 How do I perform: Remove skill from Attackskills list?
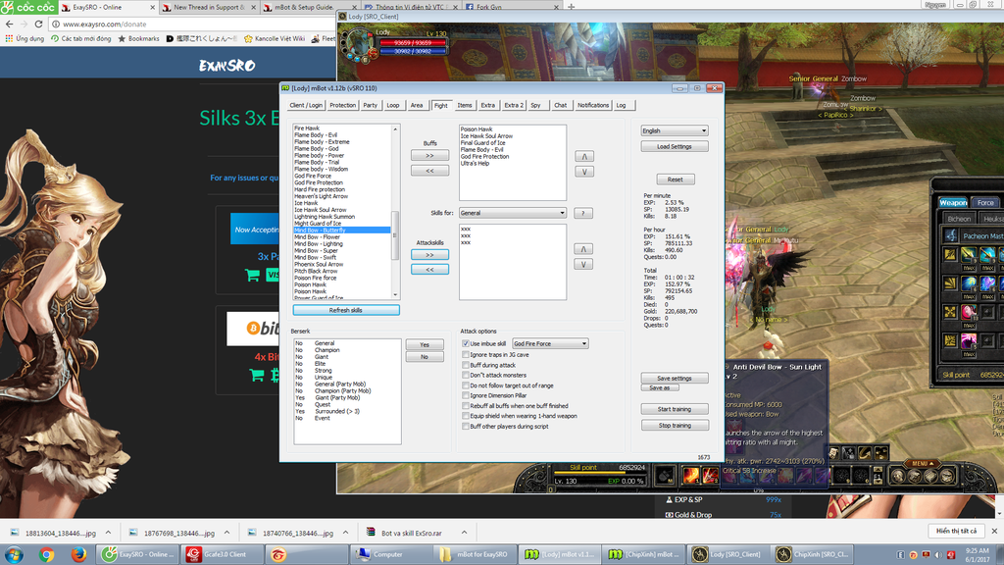point(429,269)
